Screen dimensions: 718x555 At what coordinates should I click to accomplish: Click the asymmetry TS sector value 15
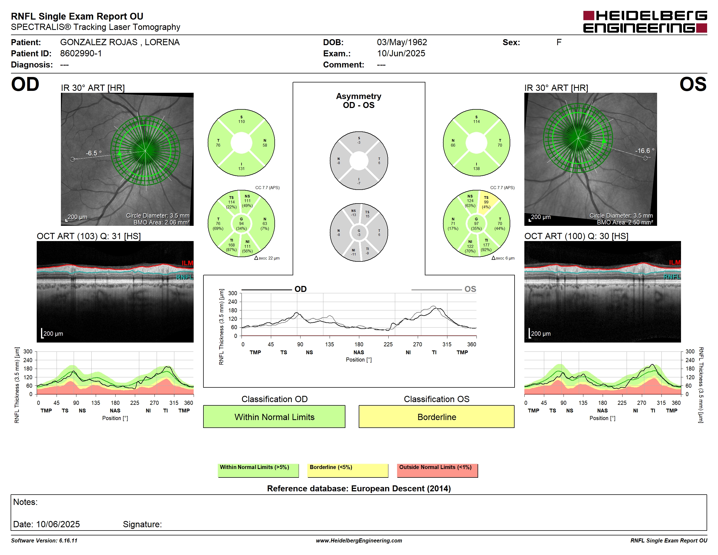[367, 216]
